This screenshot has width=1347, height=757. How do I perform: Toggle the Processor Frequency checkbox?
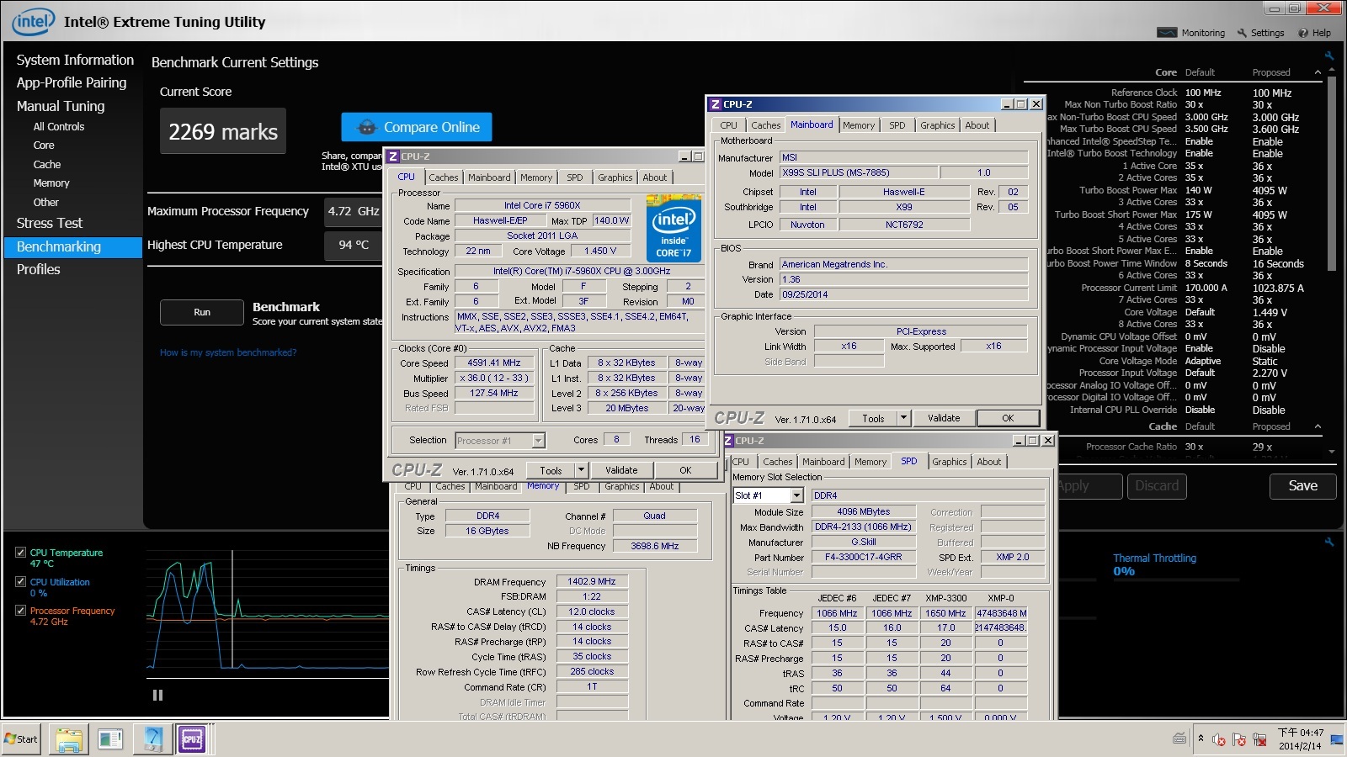(20, 610)
